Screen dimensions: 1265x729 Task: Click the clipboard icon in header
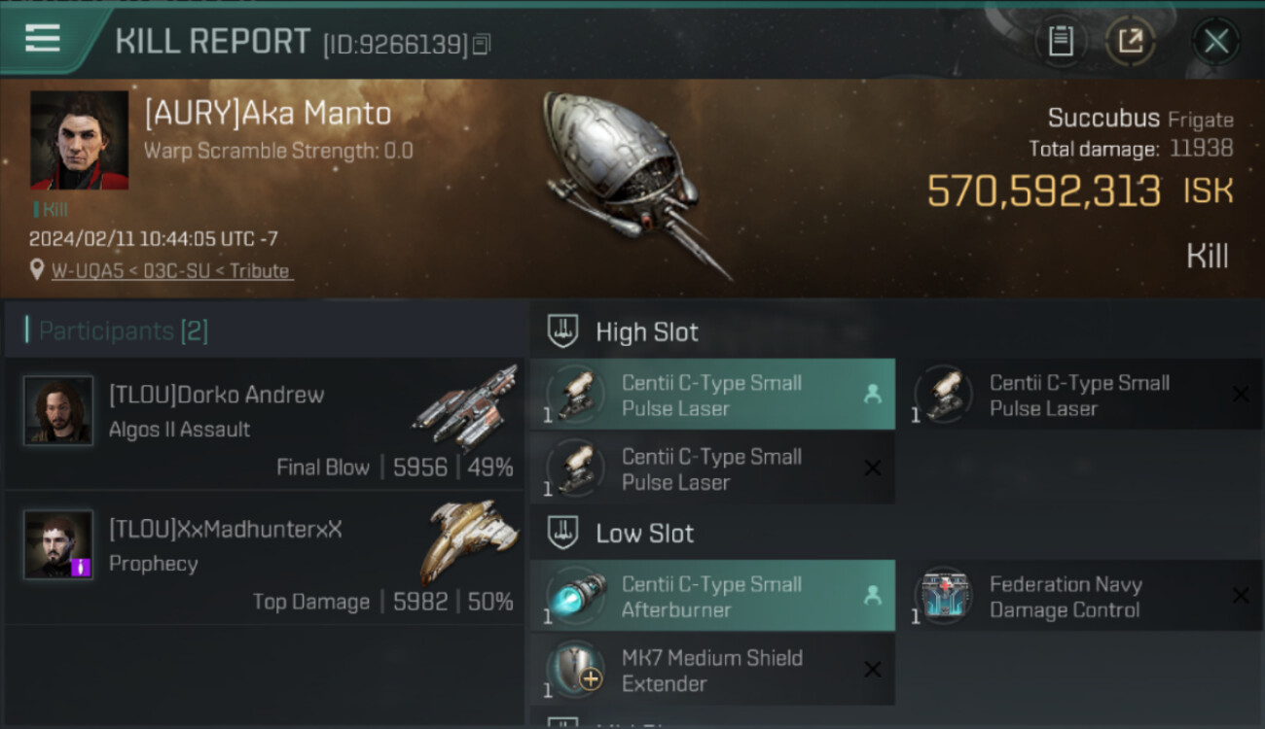[x=1061, y=41]
